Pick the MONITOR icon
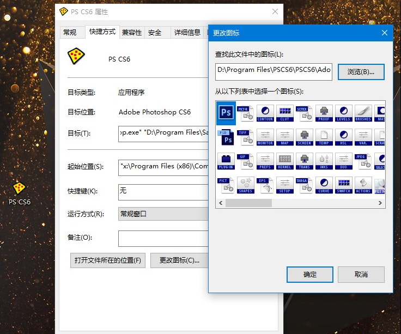Image resolution: width=401 pixels, height=334 pixels. coord(265,137)
